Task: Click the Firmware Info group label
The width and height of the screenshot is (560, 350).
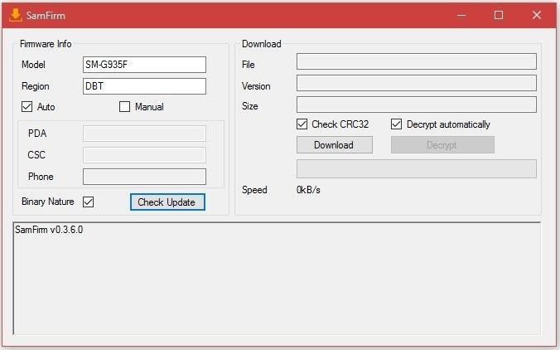Action: 46,44
